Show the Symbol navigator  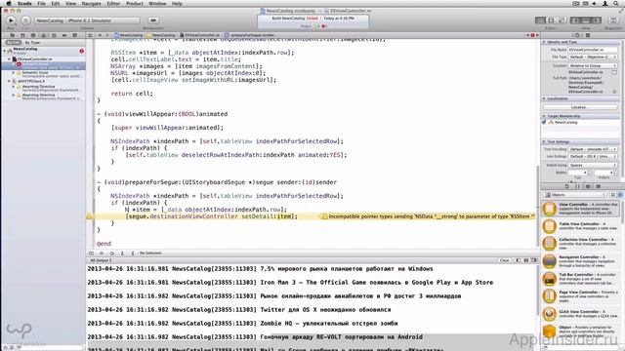tap(22, 35)
